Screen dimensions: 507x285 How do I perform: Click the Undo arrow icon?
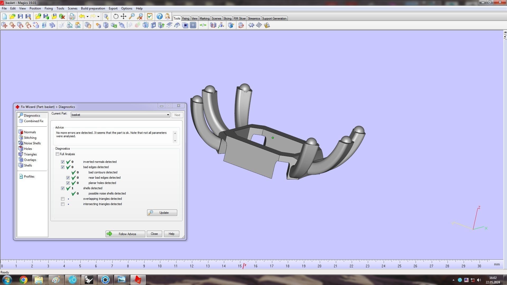(x=82, y=16)
